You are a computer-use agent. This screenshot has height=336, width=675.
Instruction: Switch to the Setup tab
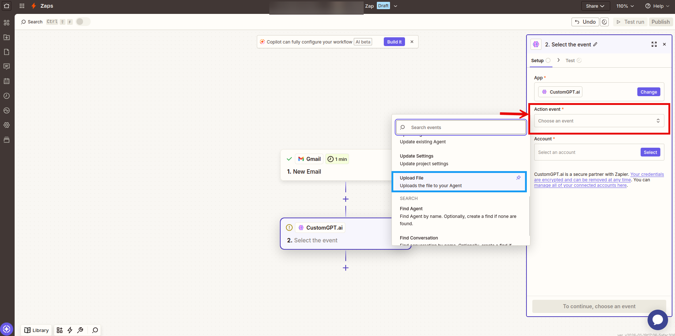(x=540, y=61)
